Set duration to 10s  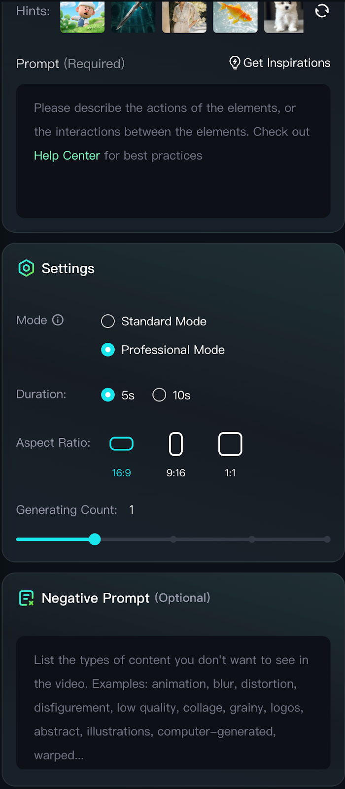[x=159, y=395]
